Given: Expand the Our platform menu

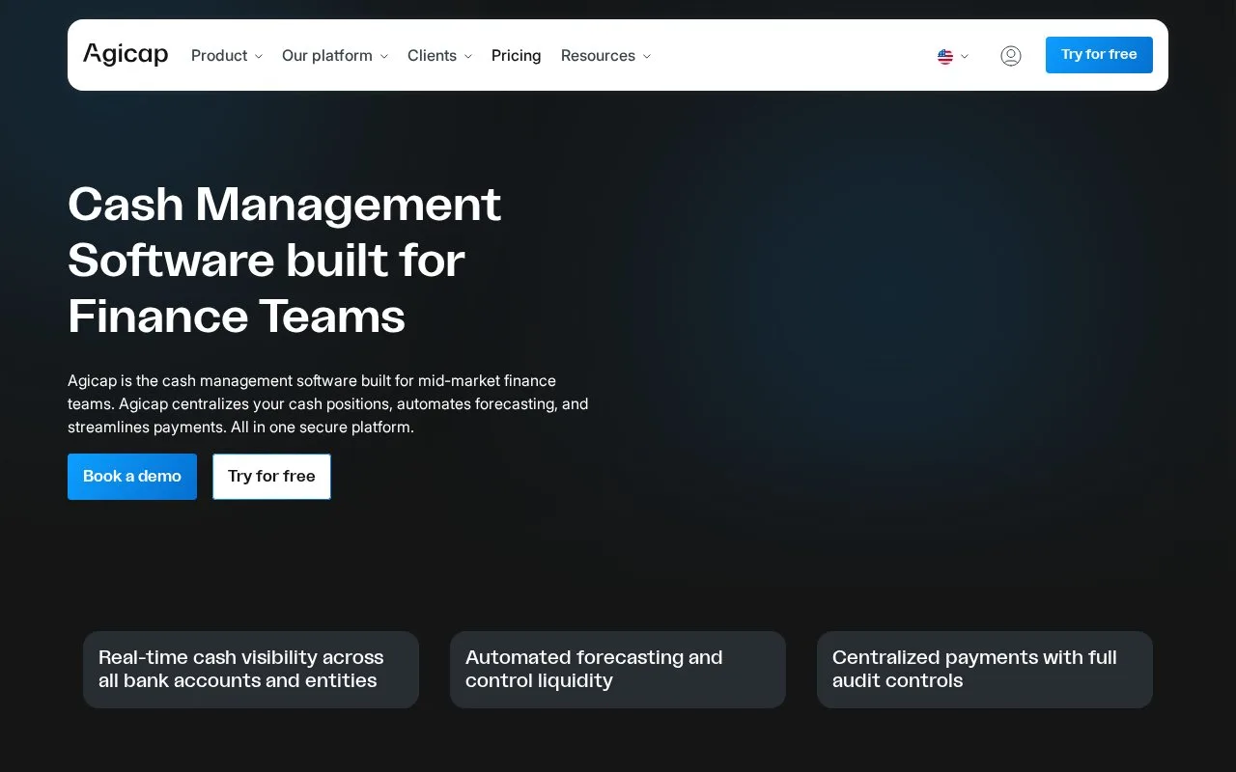Looking at the screenshot, I should coord(335,56).
